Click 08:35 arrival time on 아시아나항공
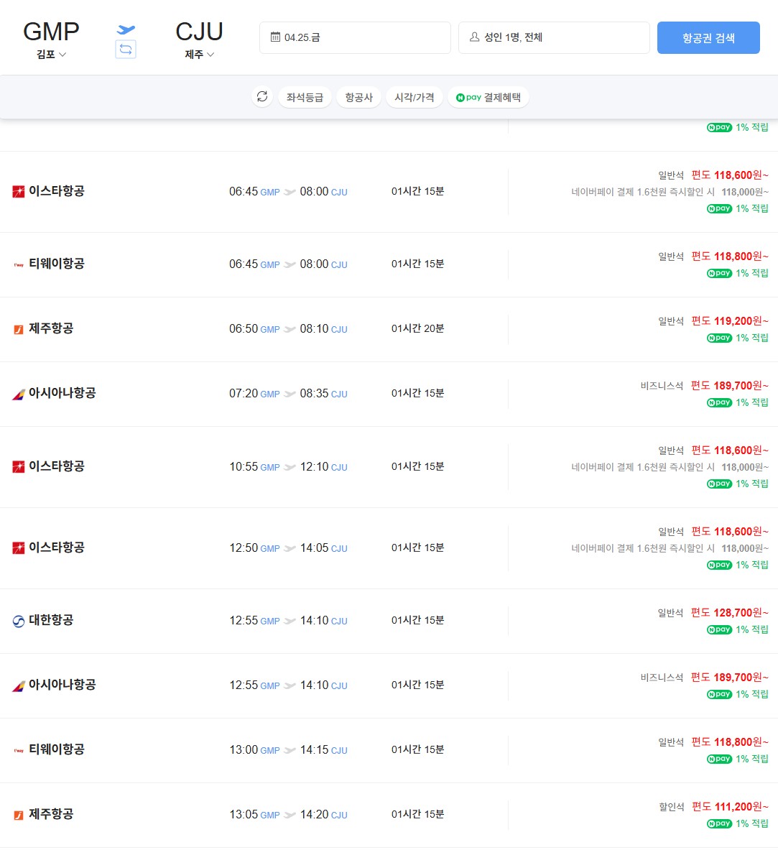 (x=315, y=393)
